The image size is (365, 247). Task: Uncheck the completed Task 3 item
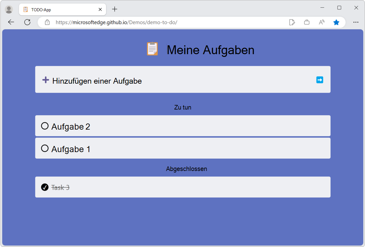tap(45, 187)
